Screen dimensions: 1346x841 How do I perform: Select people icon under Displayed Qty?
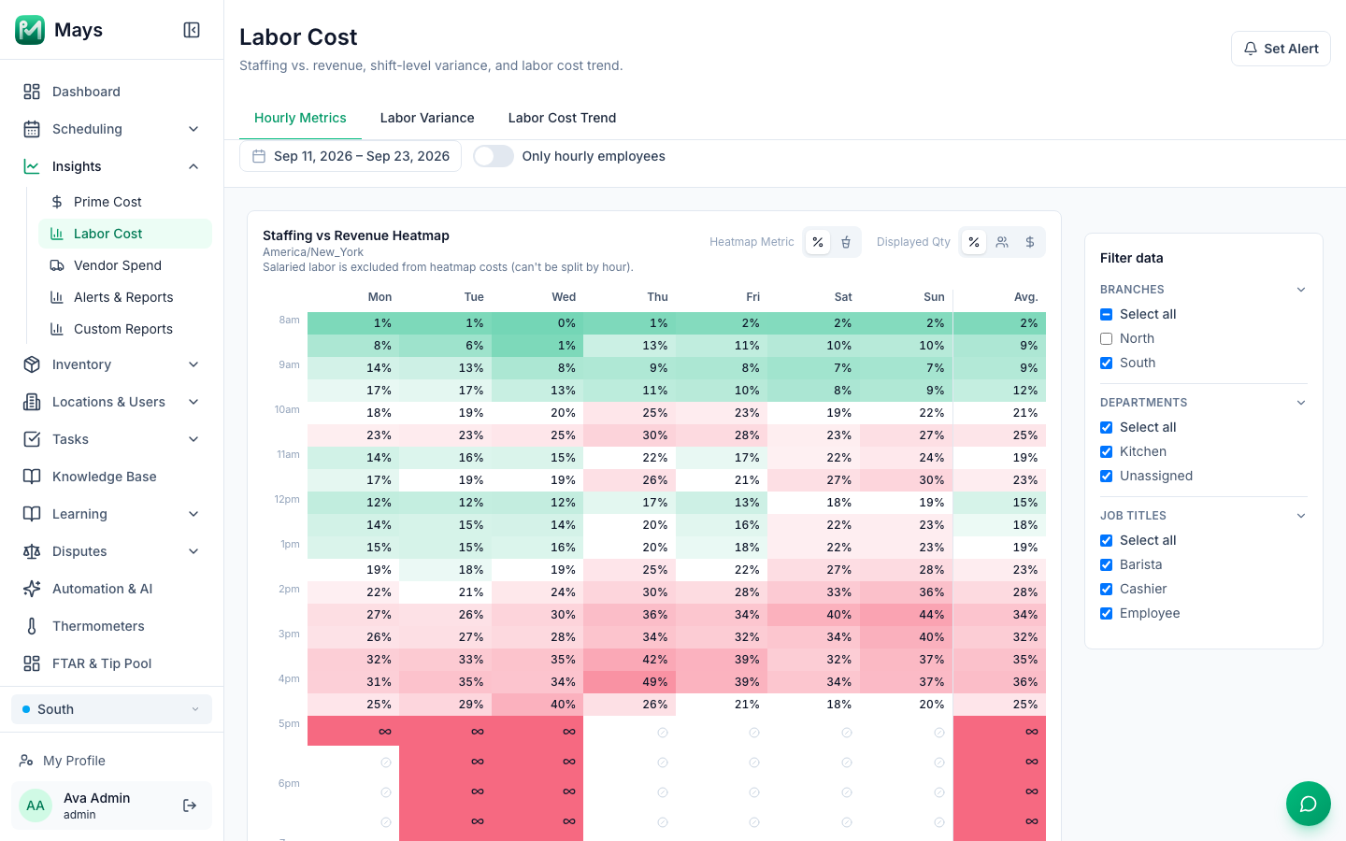click(1002, 242)
